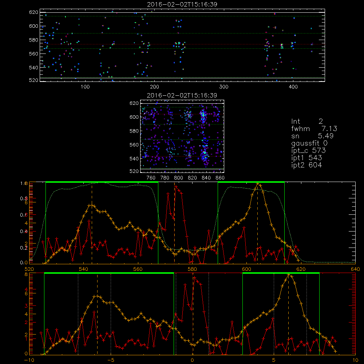The width and height of the screenshot is (364, 364).
Task: Select the 'gaussfit 0' readout text
Action: [309, 143]
